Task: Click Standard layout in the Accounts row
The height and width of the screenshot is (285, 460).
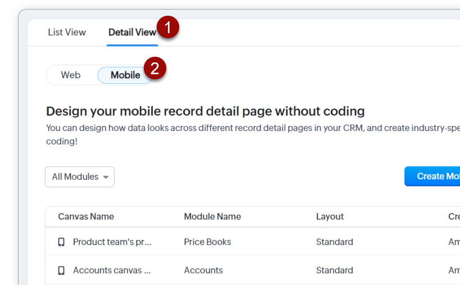Action: (334, 270)
